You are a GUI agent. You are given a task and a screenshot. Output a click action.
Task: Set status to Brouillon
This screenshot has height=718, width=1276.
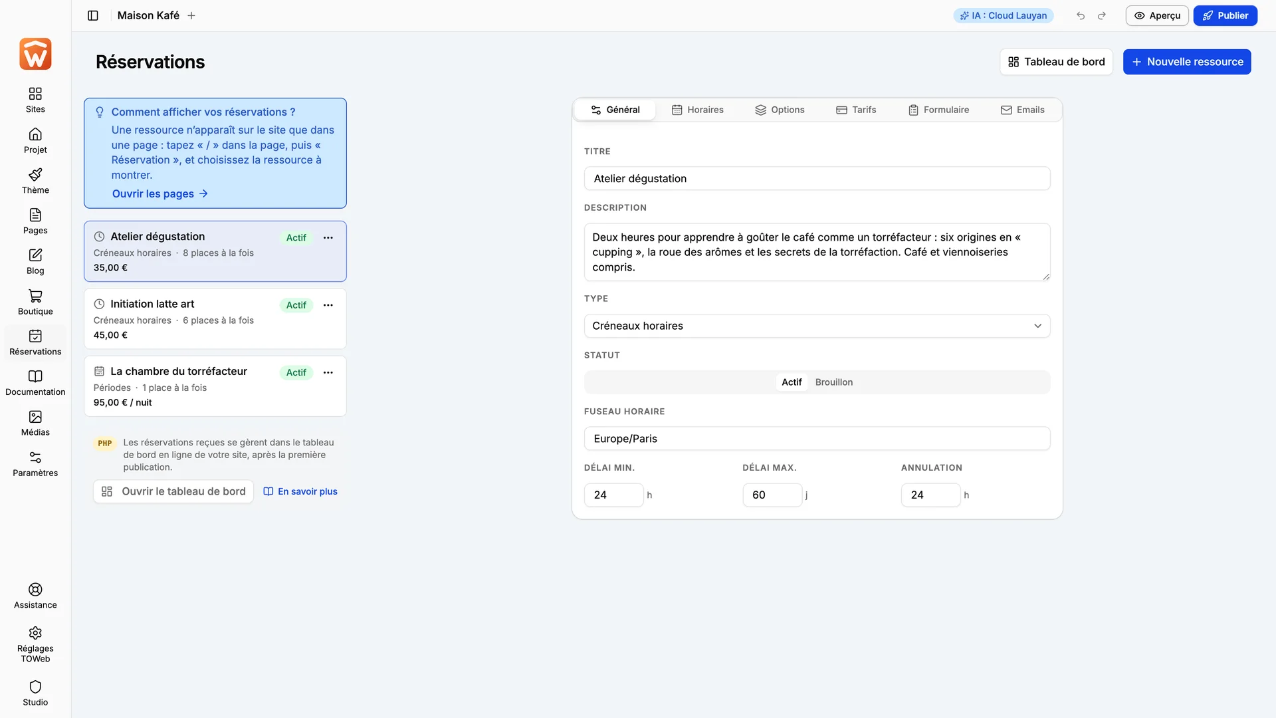(833, 382)
